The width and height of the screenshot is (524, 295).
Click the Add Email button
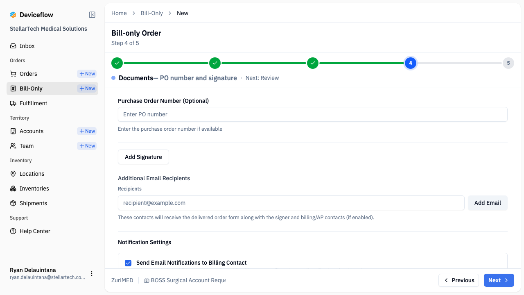click(x=488, y=203)
